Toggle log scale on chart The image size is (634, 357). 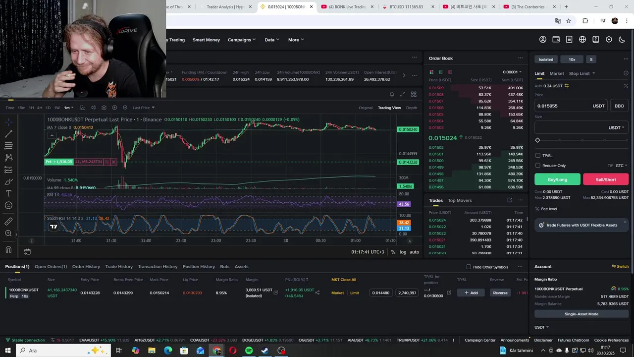pos(403,252)
